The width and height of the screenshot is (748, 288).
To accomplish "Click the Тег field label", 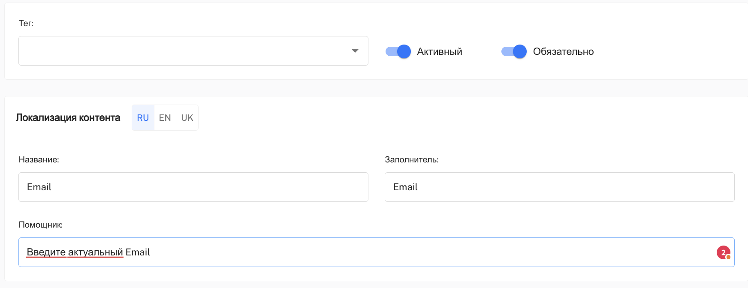I will click(26, 24).
